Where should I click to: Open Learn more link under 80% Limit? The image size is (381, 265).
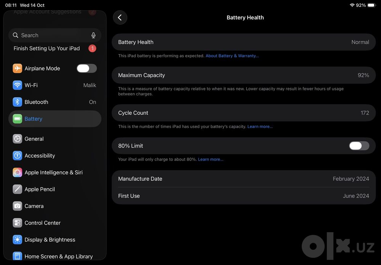coord(211,159)
